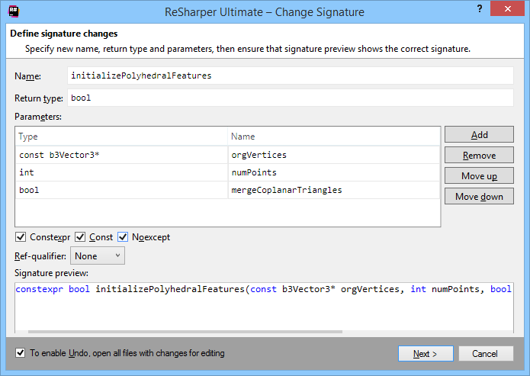Screen dimensions: 530x376
Task: Click the Type column header
Action: (x=122, y=137)
